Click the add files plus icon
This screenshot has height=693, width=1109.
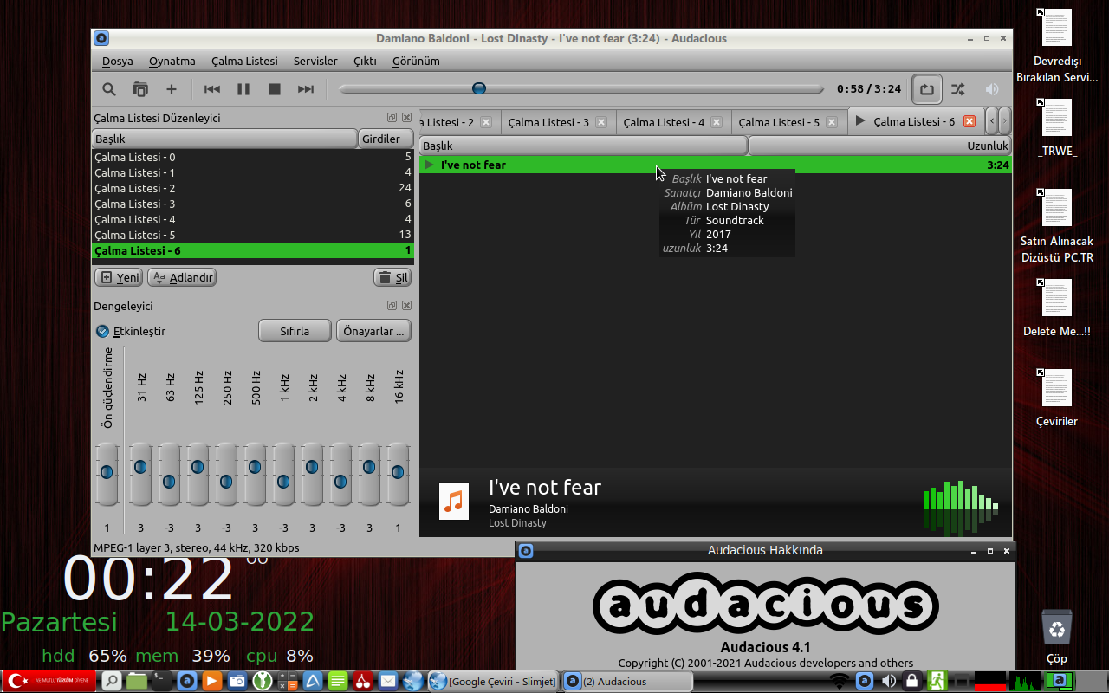point(172,89)
